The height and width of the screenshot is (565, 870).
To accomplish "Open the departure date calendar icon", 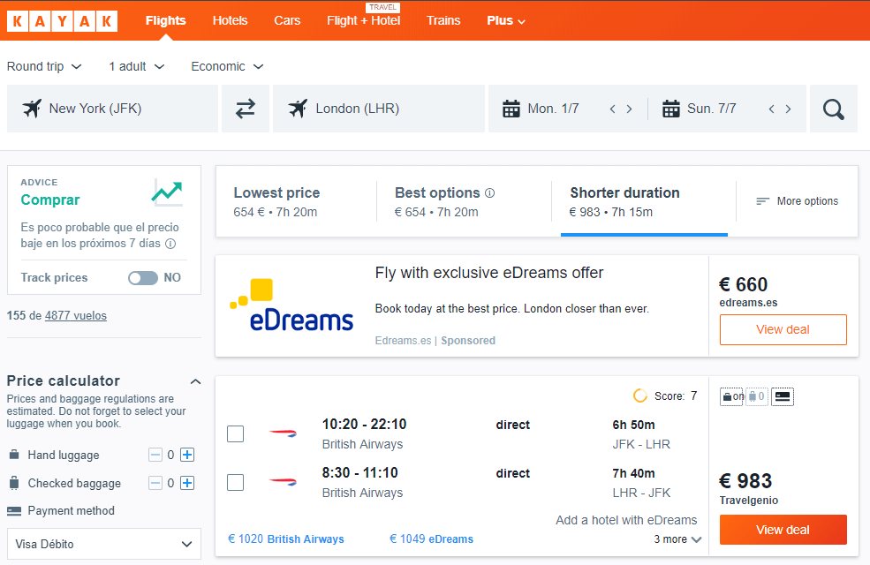I will coord(511,109).
